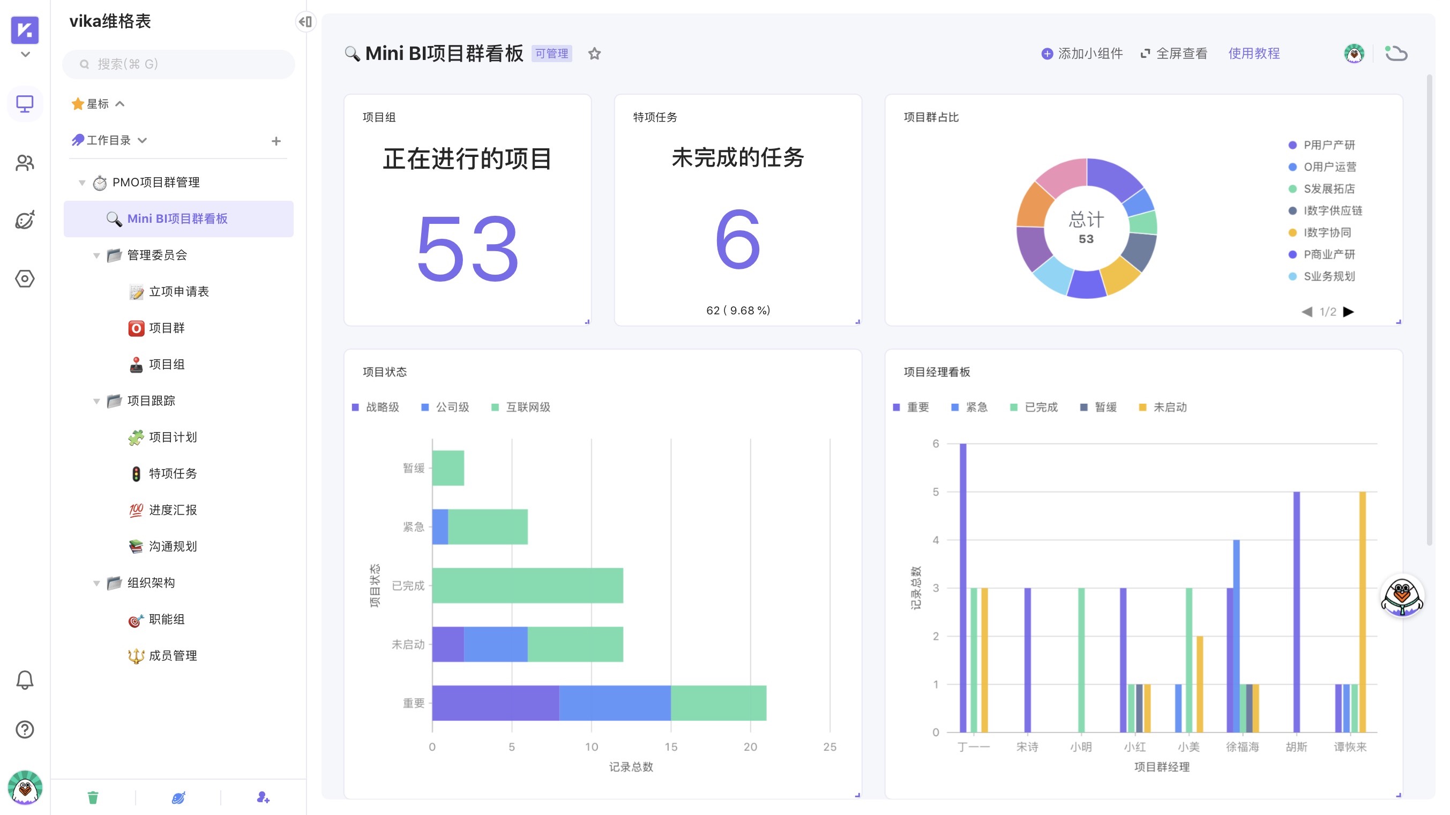Click 添加小组件 button

point(1081,54)
